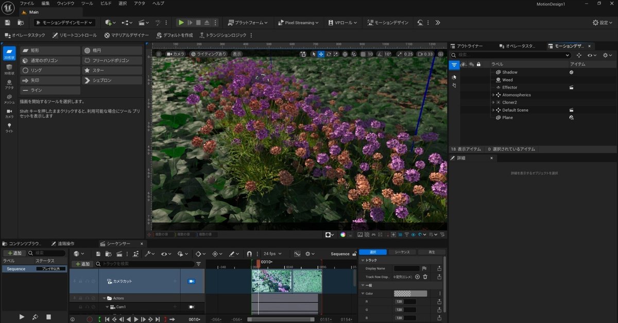618x323 pixels.
Task: Open the viewport 表示 show menu
Action: (236, 54)
